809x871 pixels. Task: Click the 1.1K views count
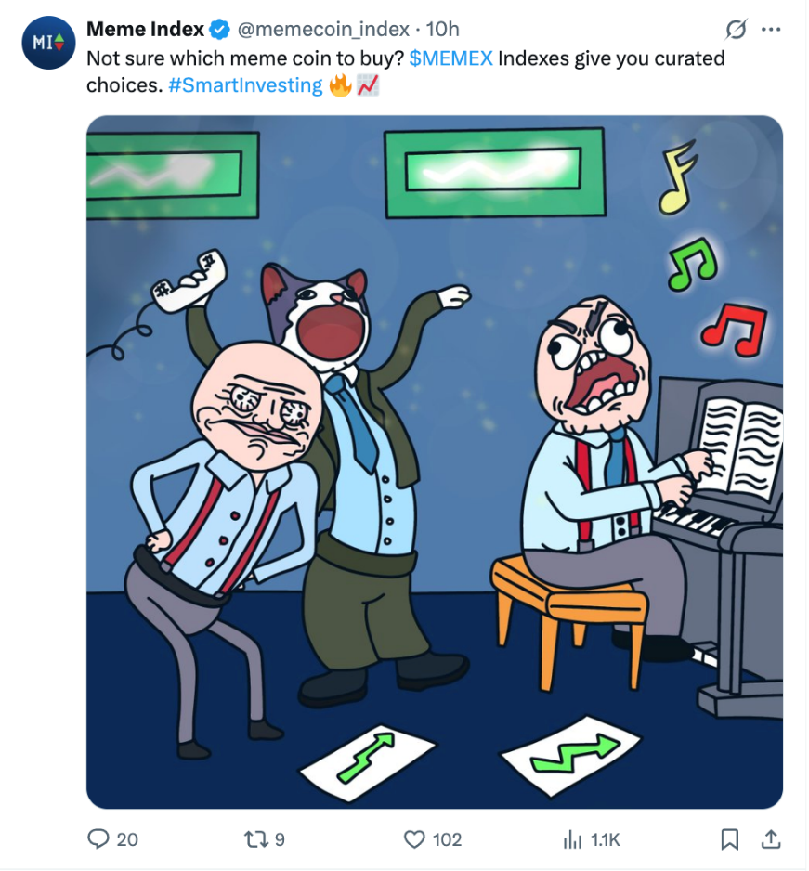tap(605, 839)
